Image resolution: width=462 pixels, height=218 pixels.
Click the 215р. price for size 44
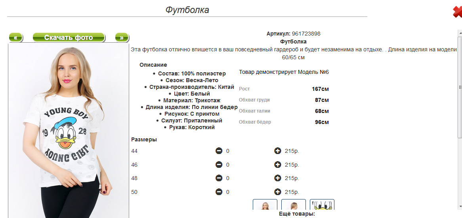(x=292, y=151)
